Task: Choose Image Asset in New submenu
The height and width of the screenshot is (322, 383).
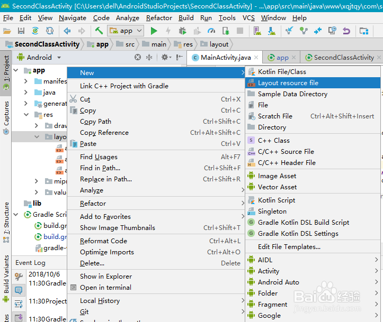Action: click(313, 176)
